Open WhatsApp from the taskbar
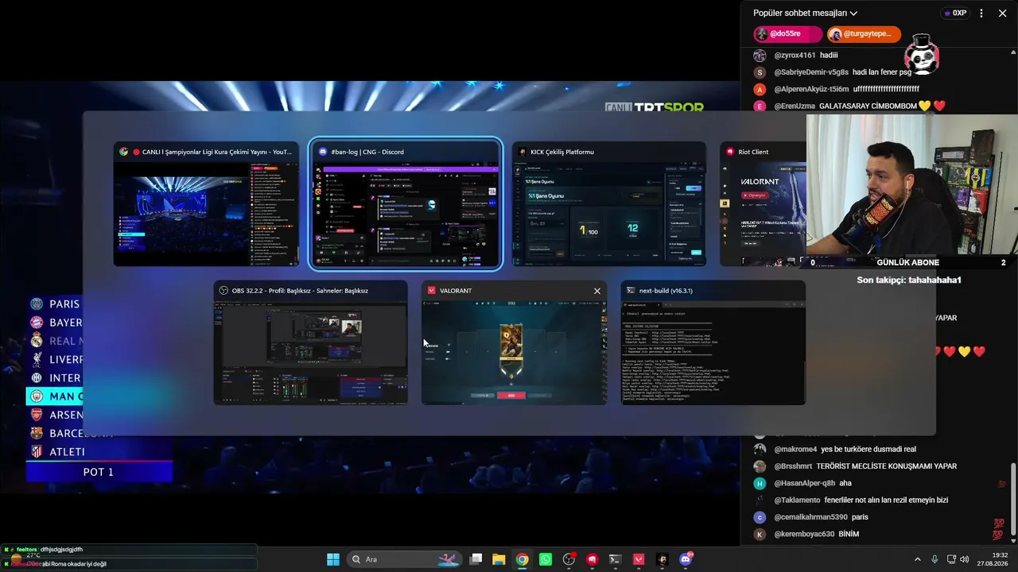The height and width of the screenshot is (572, 1018). coord(545,559)
